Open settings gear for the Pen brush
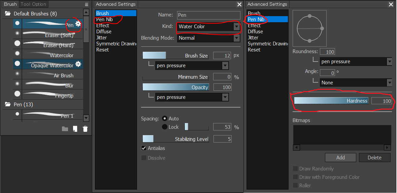Screen dimensions: 397x193 pos(78,24)
